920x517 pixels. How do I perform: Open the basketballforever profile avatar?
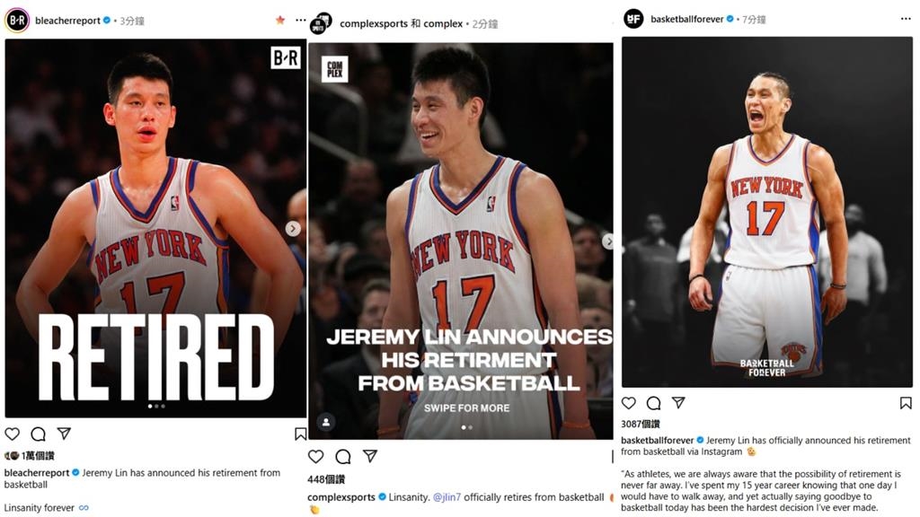pos(633,19)
